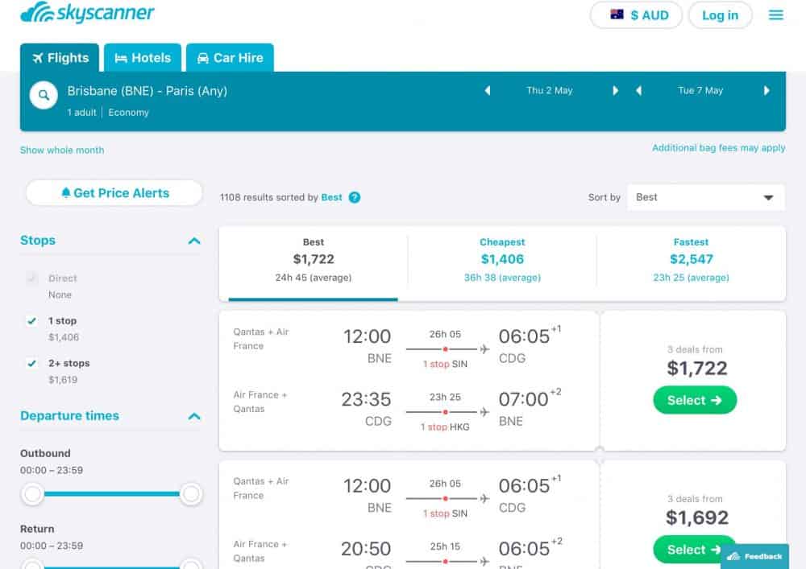
Task: Collapse the Departure times section
Action: tap(193, 416)
